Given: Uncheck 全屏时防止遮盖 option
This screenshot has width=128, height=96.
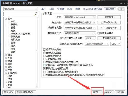Looking at the screenshot, I should pyautogui.click(x=44, y=53).
